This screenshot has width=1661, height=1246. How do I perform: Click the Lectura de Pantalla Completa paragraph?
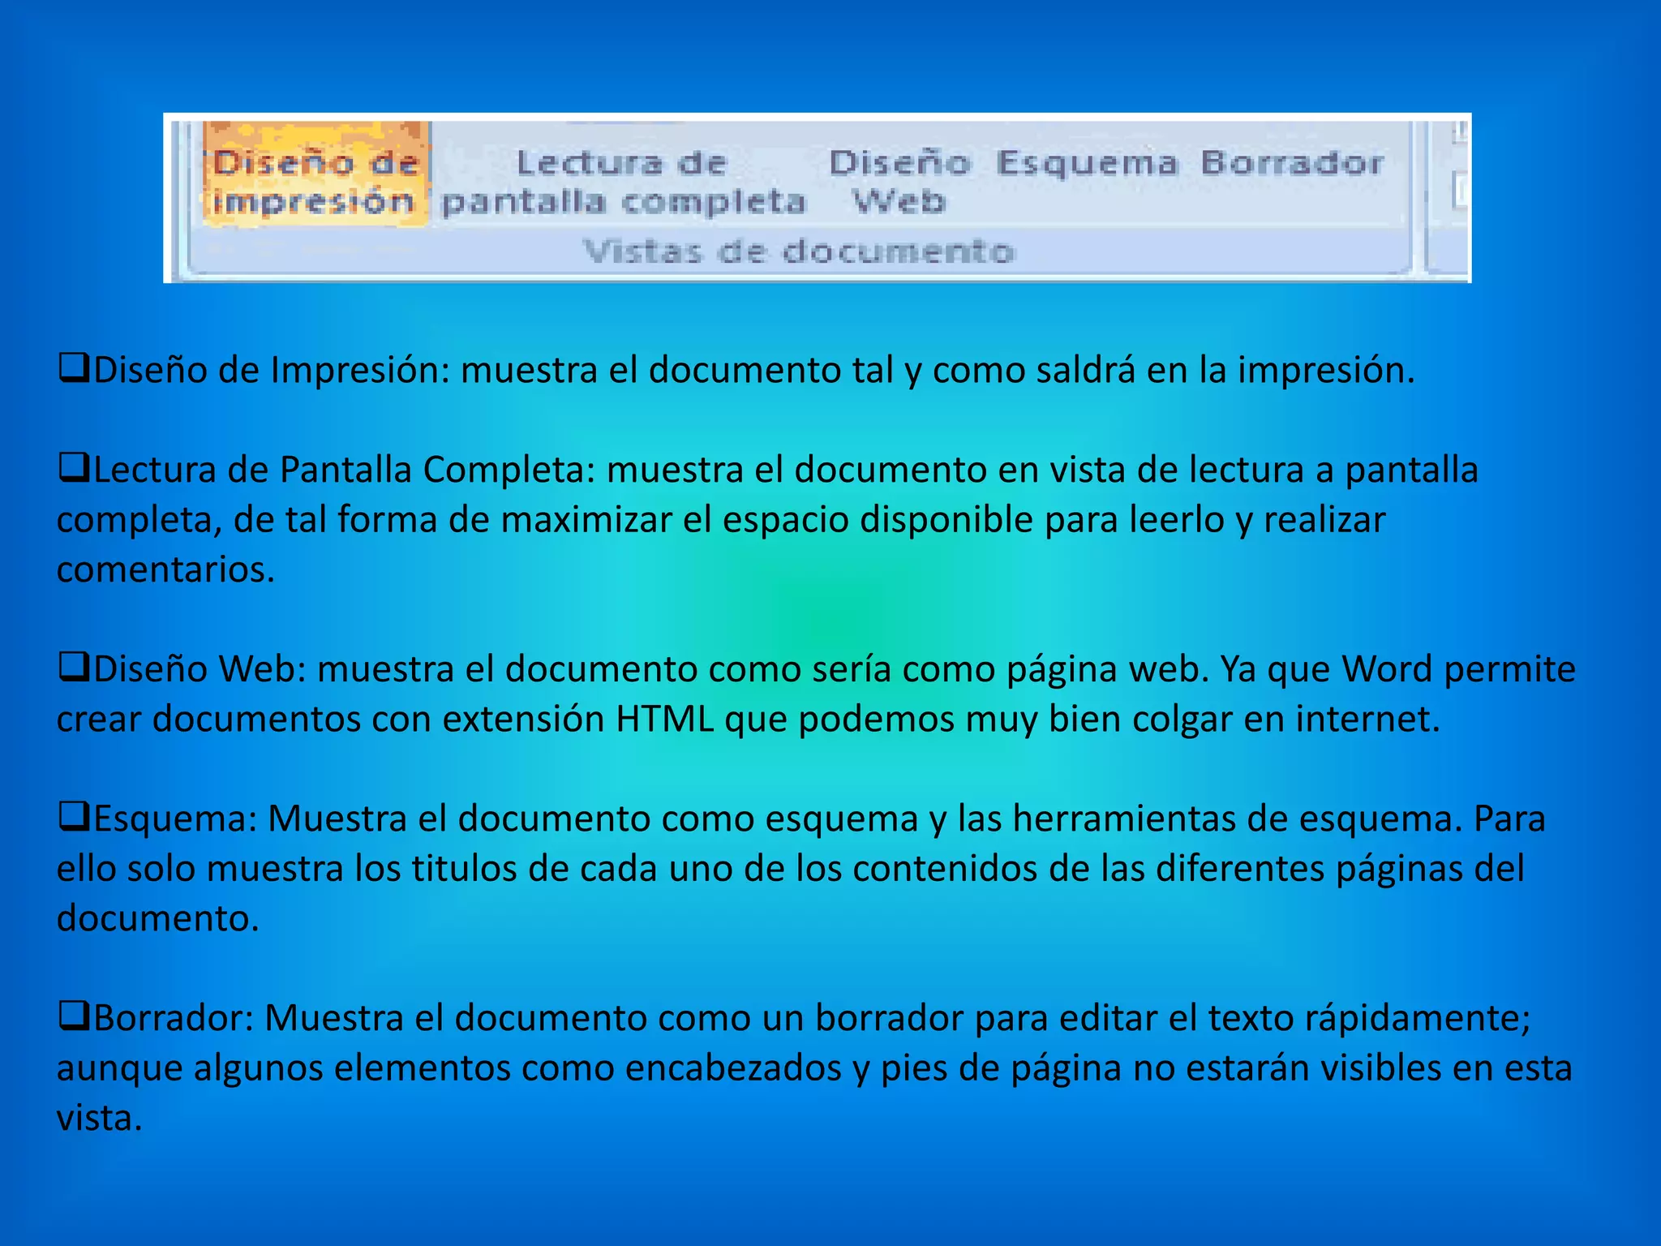(x=768, y=519)
